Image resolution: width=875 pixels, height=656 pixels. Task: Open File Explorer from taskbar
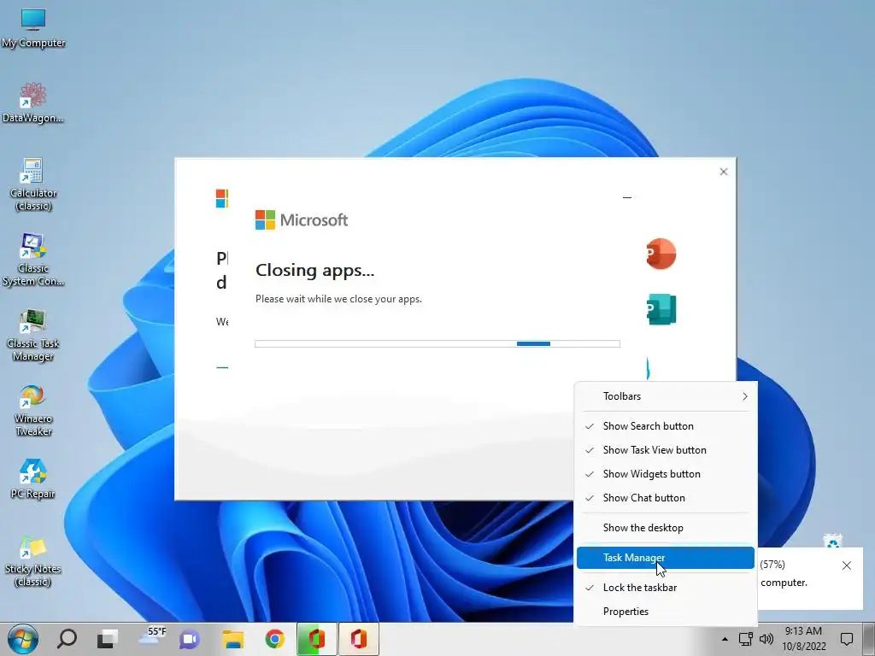click(232, 639)
